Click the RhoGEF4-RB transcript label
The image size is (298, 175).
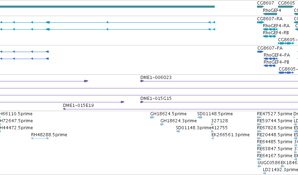(x=276, y=33)
